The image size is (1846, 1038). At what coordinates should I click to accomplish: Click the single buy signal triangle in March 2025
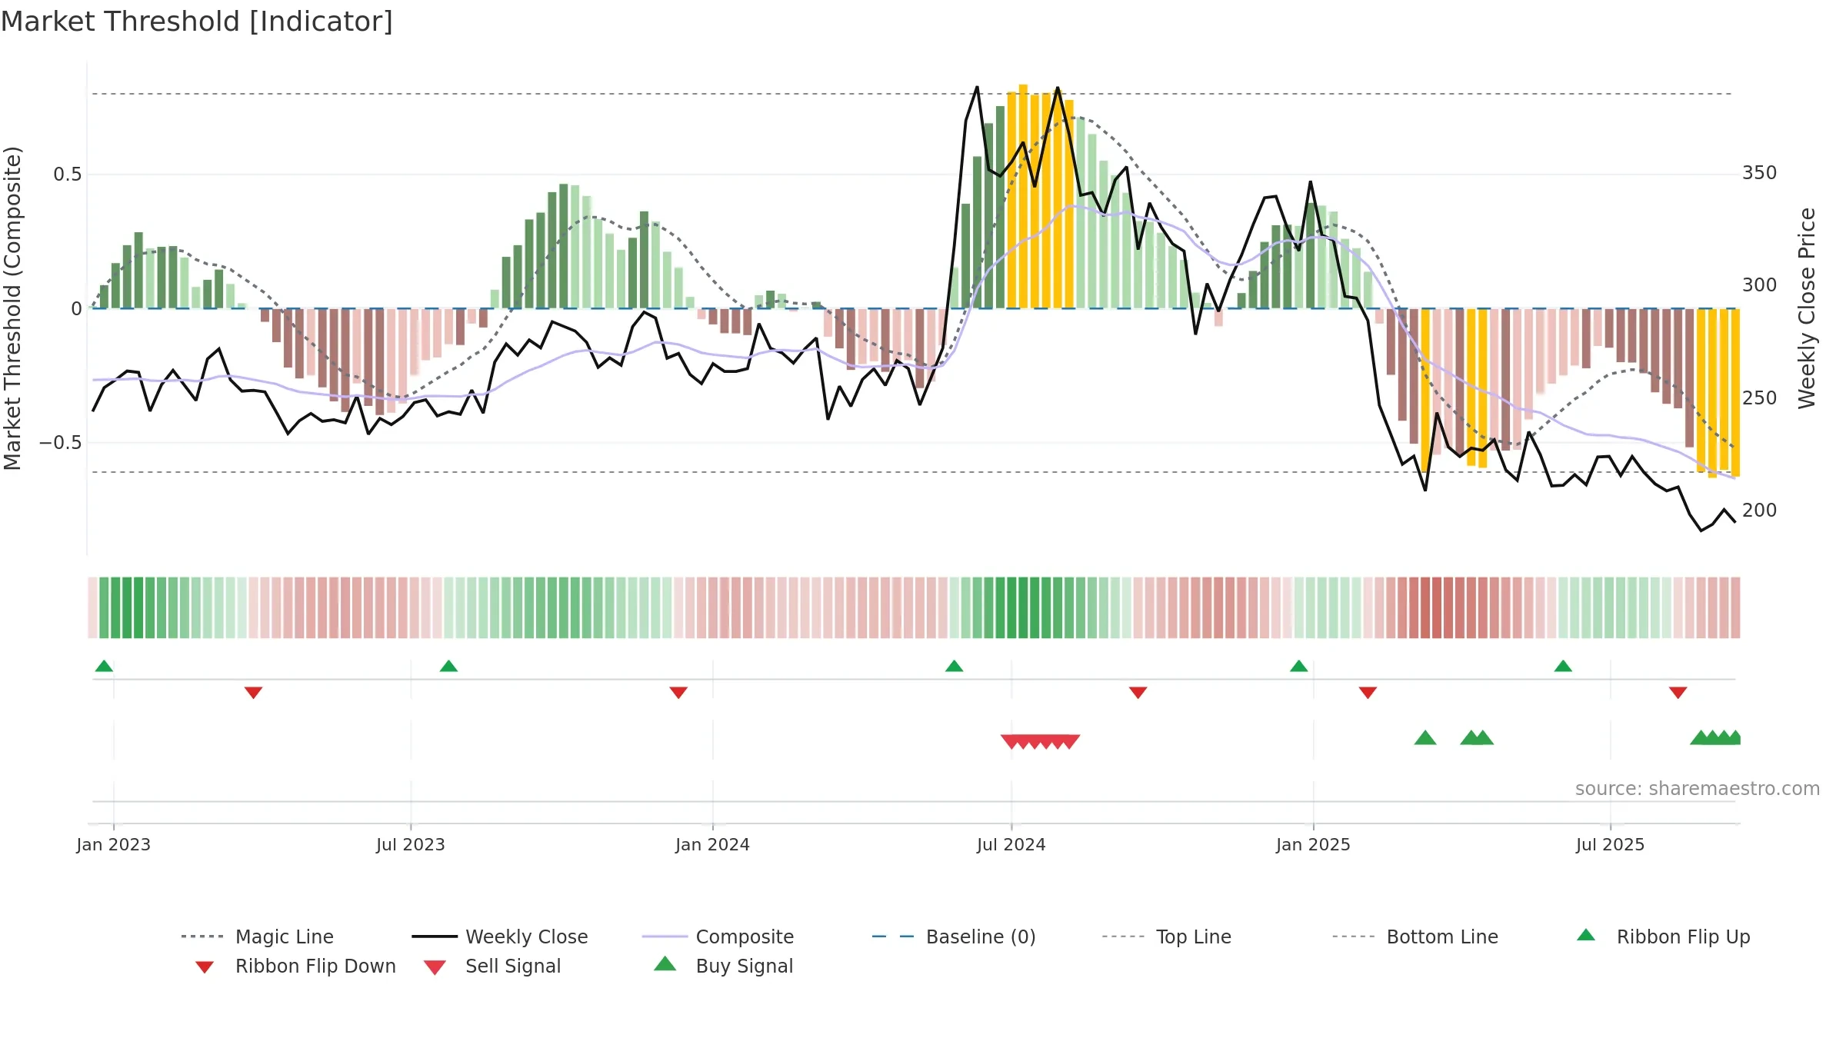[x=1425, y=738]
